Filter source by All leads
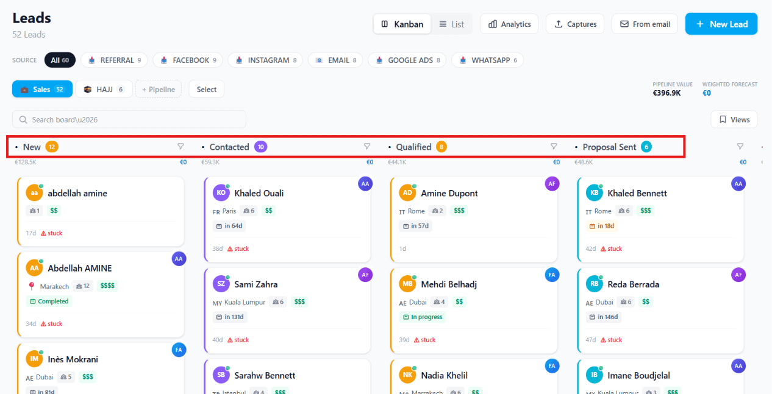 point(60,60)
